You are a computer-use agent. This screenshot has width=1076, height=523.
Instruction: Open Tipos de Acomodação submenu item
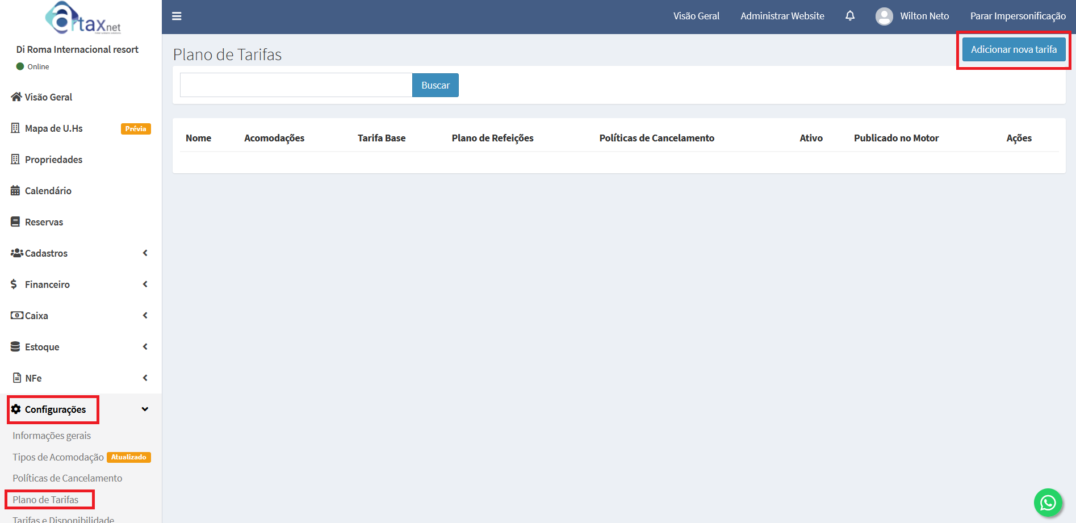click(58, 457)
